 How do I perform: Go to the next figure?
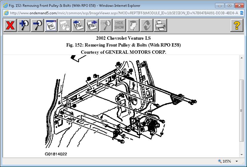point(92,25)
